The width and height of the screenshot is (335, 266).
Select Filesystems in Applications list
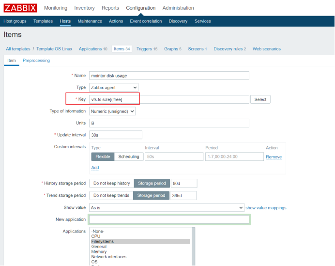(140, 241)
